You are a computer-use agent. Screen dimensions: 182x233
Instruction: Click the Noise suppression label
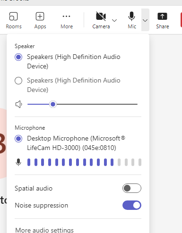coord(41,206)
